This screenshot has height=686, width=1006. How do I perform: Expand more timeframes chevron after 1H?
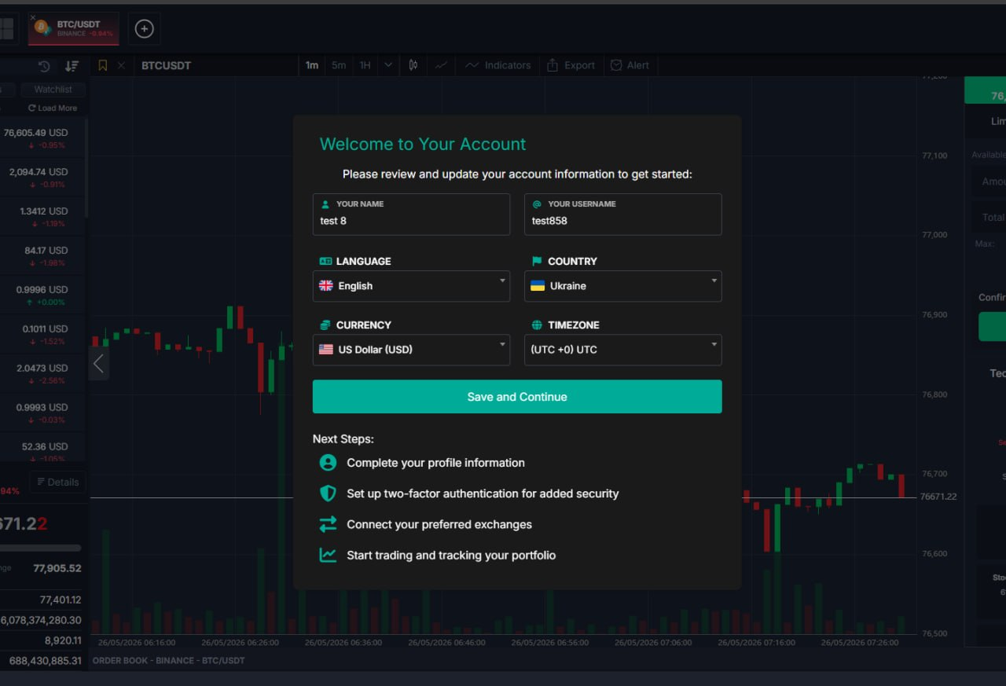pyautogui.click(x=388, y=65)
